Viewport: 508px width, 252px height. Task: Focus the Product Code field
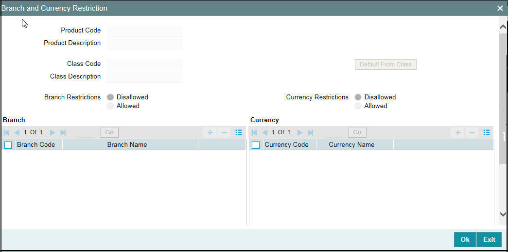point(144,31)
